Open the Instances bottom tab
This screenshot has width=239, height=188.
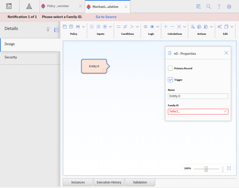[78, 182]
